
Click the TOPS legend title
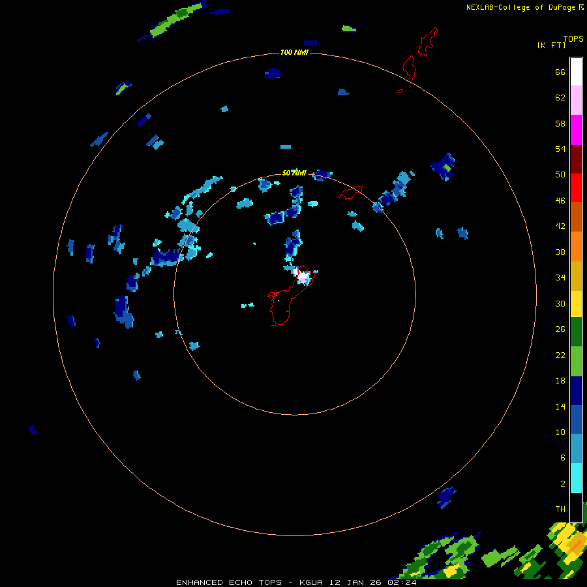tap(573, 38)
